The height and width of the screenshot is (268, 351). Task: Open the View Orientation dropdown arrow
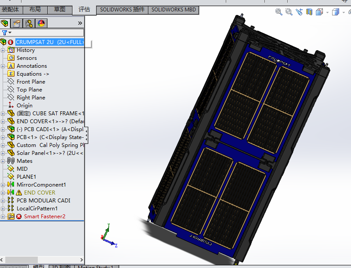327,12
